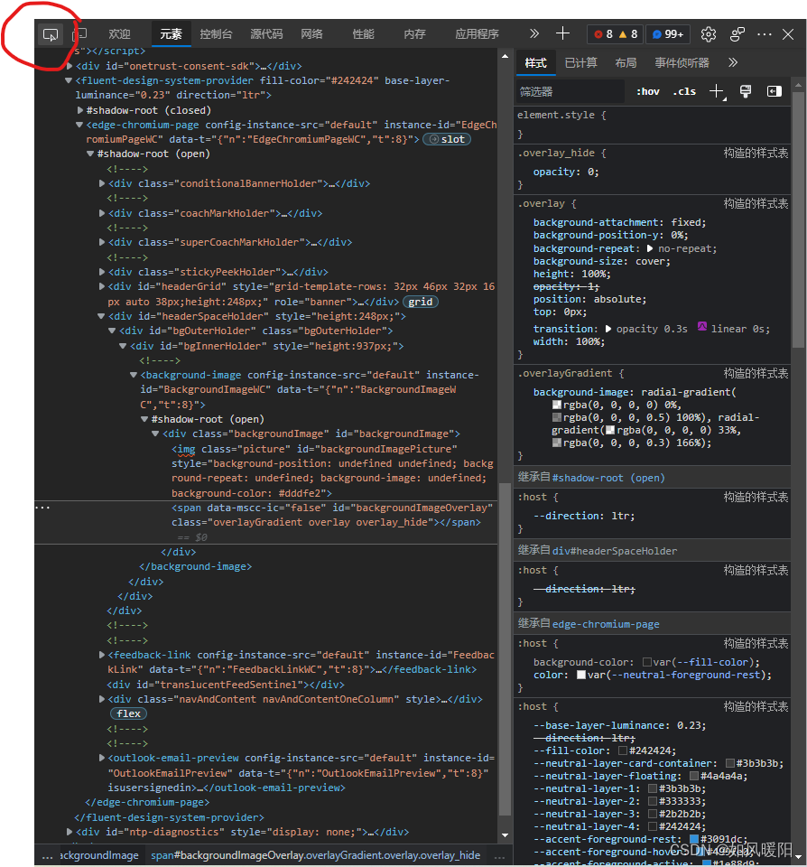
Task: Click the --fill-color variable link
Action: point(712,662)
